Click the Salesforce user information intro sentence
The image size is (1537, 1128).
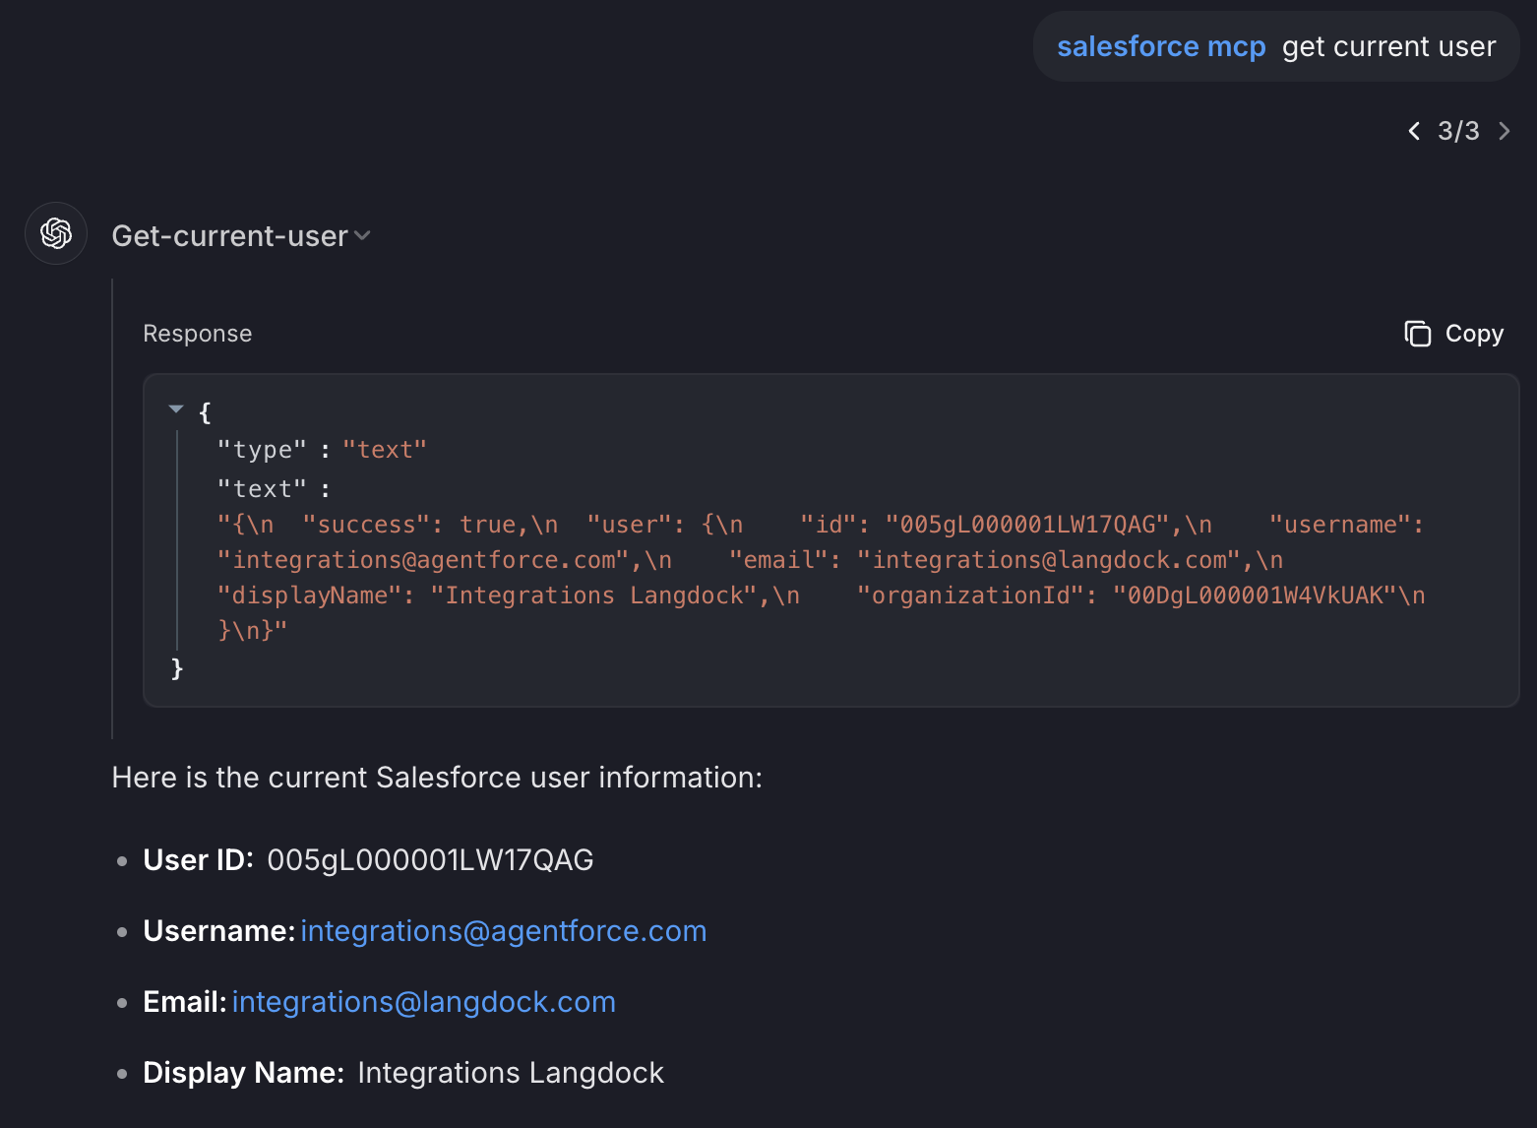coord(437,778)
